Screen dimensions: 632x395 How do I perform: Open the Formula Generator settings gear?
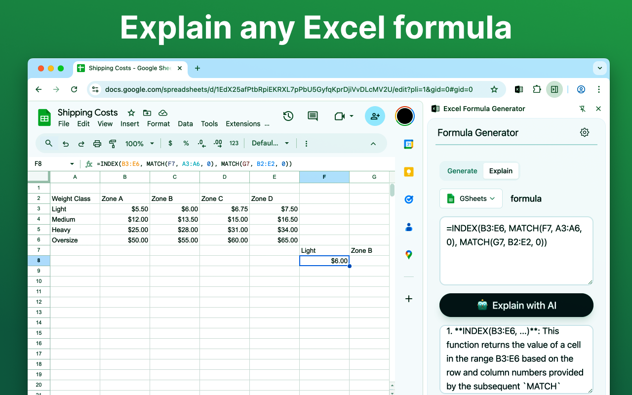[x=585, y=132]
